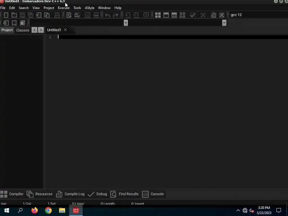This screenshot has height=216, width=288.
Task: Click the Rebuild All grid icon
Action: tap(182, 15)
